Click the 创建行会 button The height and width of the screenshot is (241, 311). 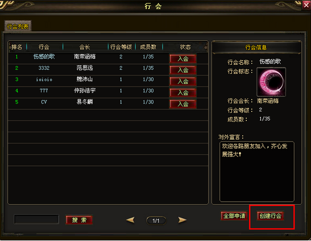point(270,215)
